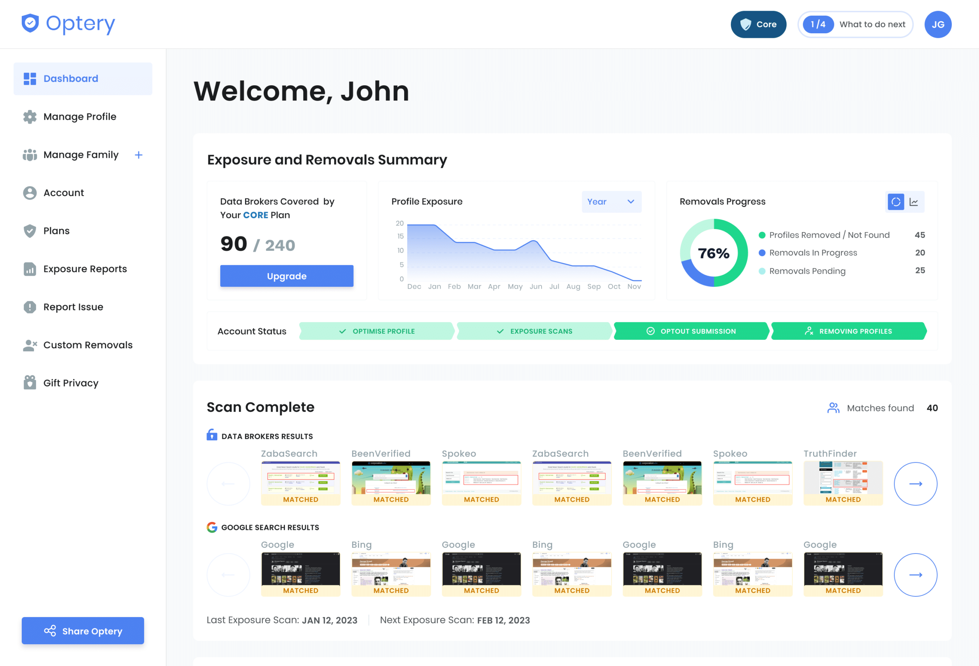The image size is (979, 666).
Task: Click the light Removals Pending legend dot
Action: click(x=762, y=271)
